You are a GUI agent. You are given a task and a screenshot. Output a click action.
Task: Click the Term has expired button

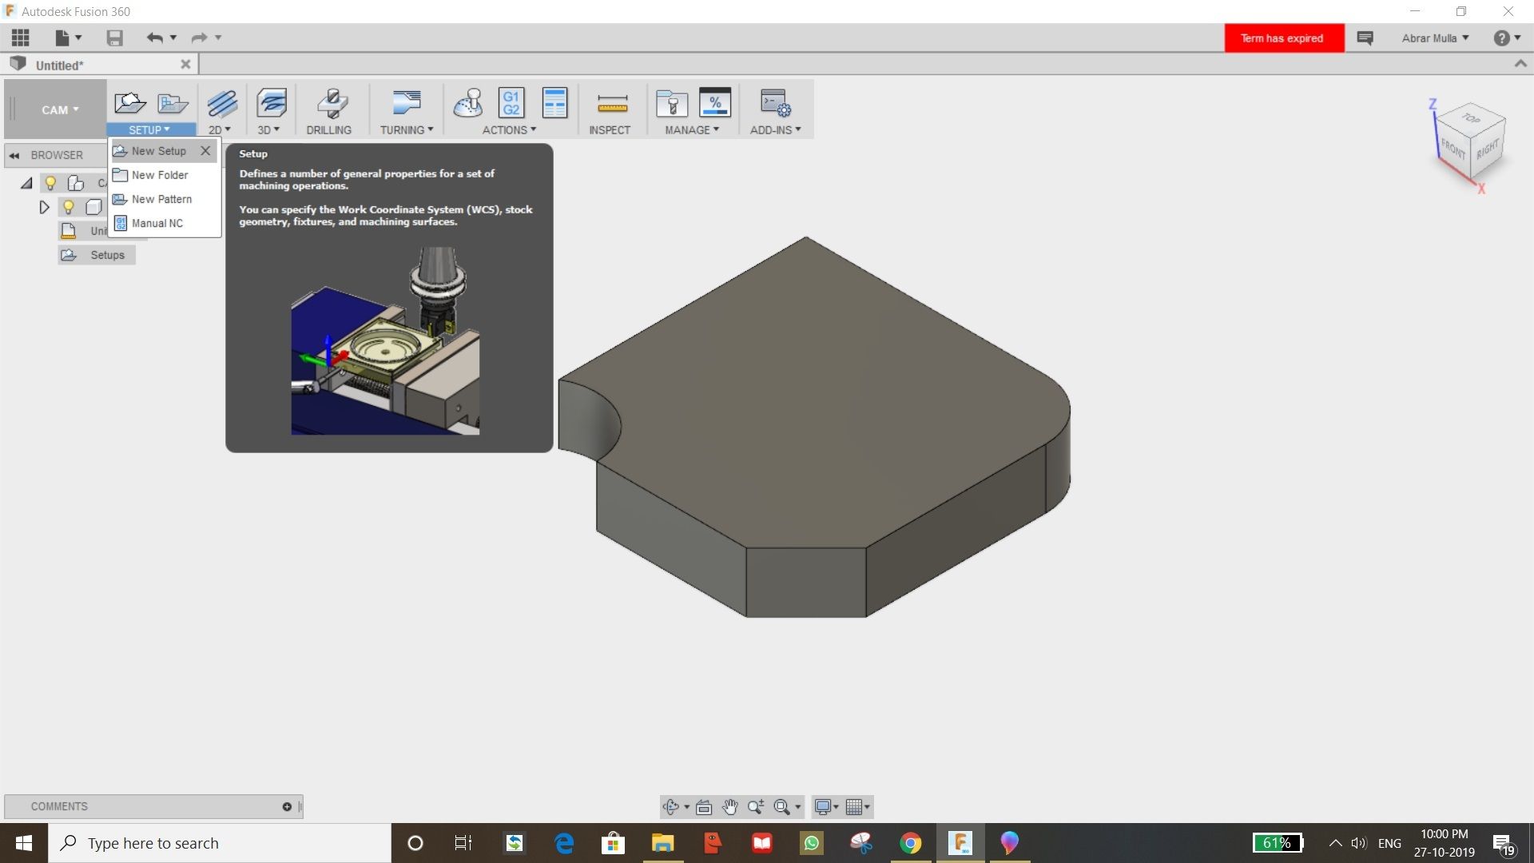(x=1282, y=38)
